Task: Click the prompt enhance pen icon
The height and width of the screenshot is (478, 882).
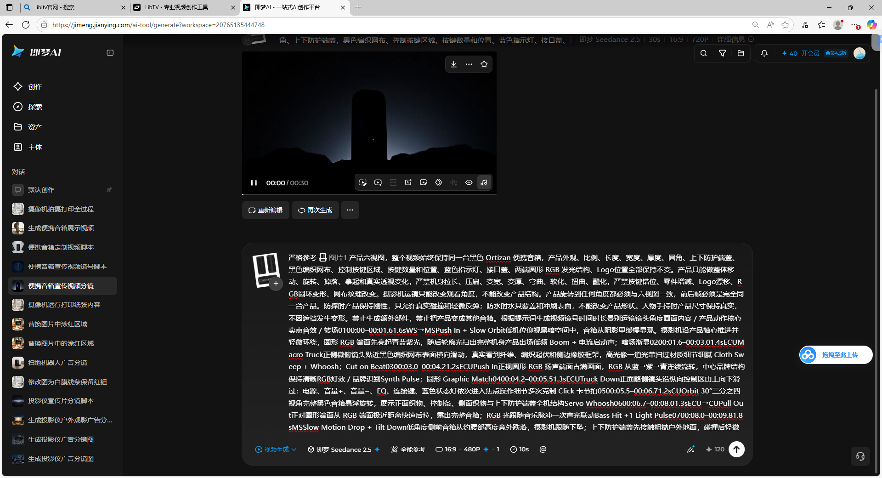Action: [691, 450]
